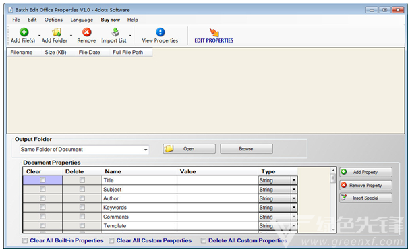This screenshot has height=251, width=410.
Task: Open the Type dropdown for Subject row
Action: coord(294,189)
